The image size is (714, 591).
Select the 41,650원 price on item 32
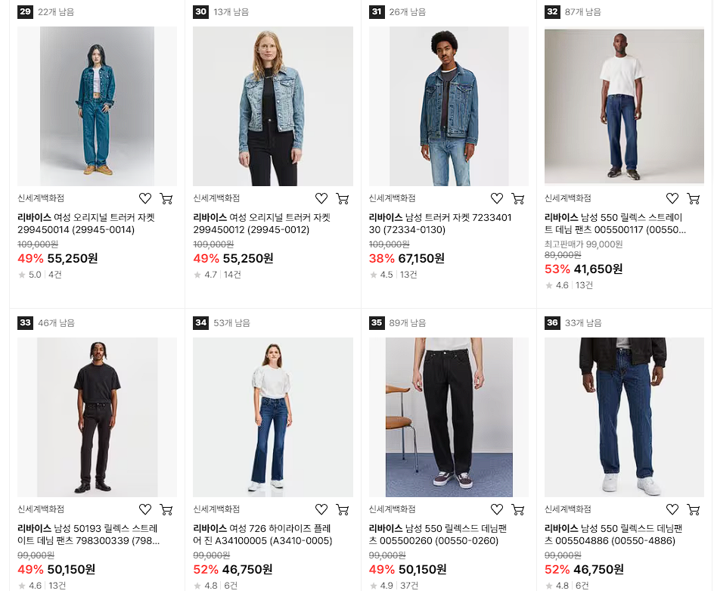pos(598,269)
